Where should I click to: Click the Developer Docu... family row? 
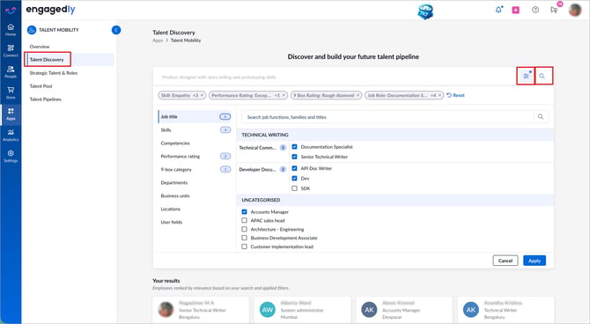[262, 169]
